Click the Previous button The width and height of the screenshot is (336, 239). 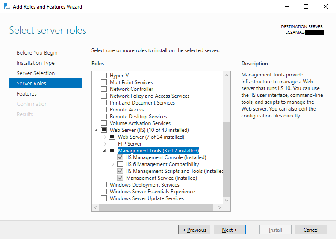pyautogui.click(x=195, y=230)
